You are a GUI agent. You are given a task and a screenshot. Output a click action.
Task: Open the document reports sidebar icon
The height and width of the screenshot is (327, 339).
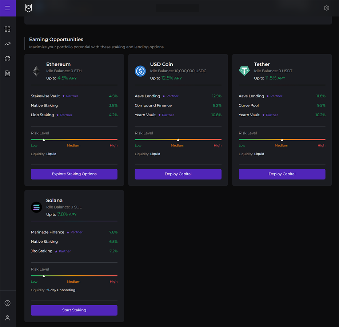tap(8, 73)
